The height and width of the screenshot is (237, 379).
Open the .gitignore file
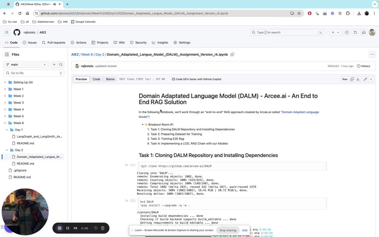pyautogui.click(x=20, y=170)
